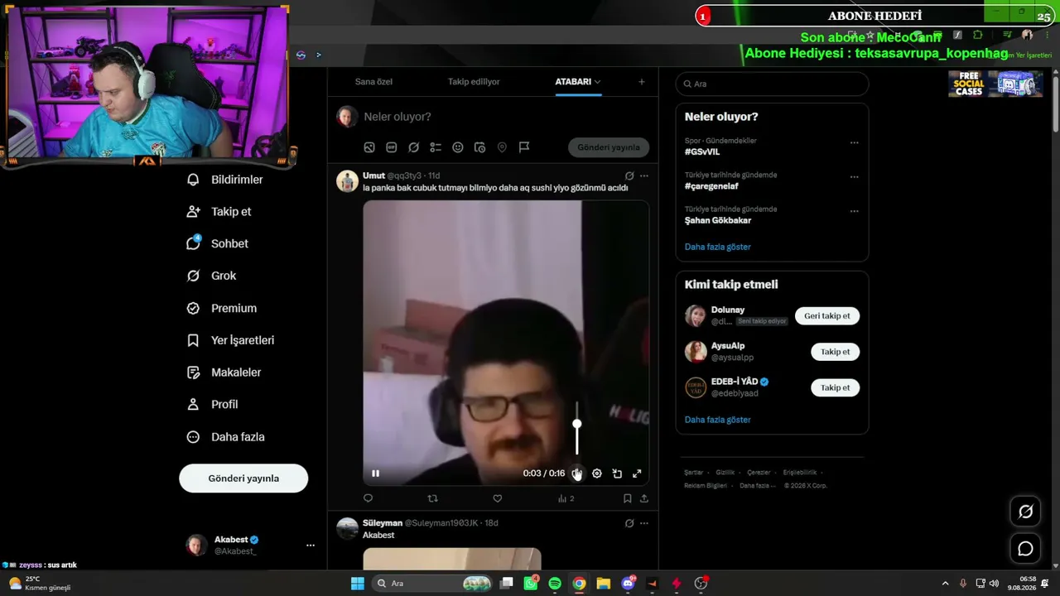Viewport: 1060px width, 596px height.
Task: Open the emoji picker in the composer
Action: point(458,147)
